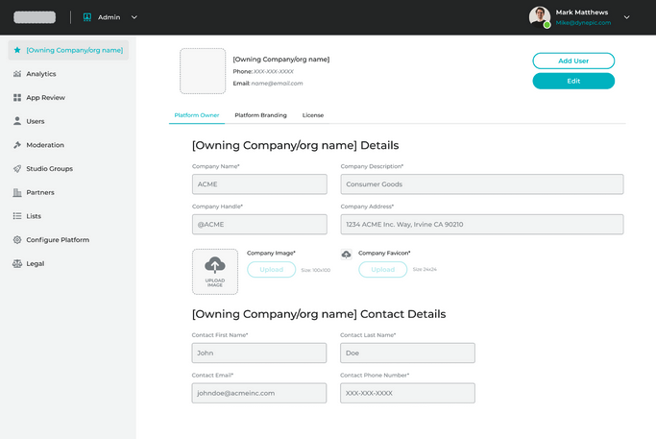Click the Partners handshake icon
This screenshot has width=656, height=439.
[x=17, y=192]
